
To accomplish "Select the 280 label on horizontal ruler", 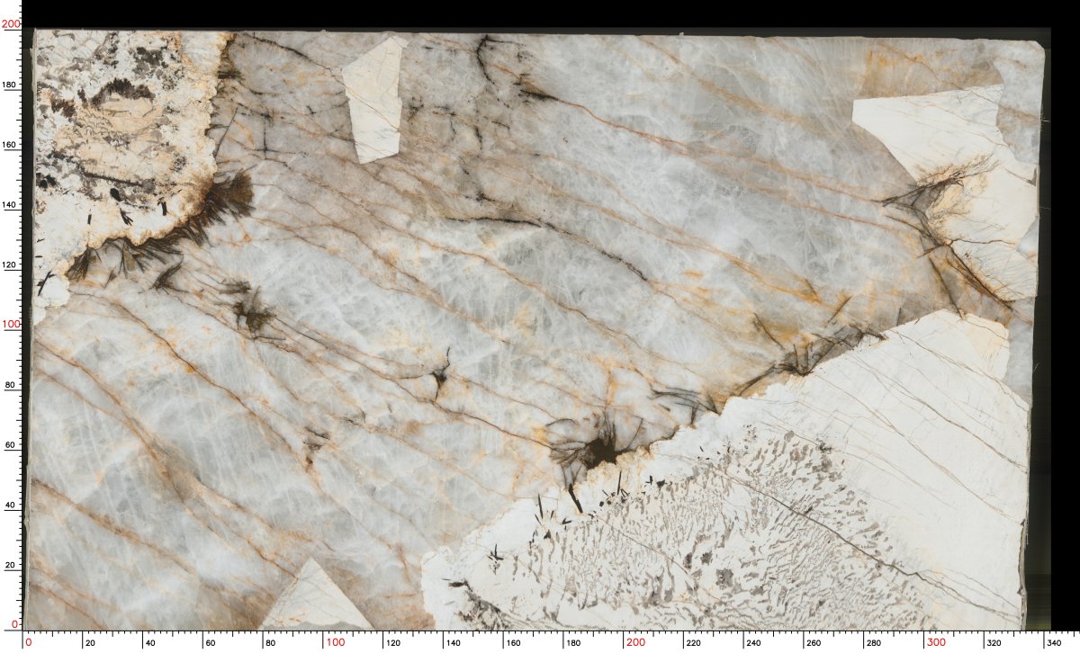I will [x=873, y=643].
